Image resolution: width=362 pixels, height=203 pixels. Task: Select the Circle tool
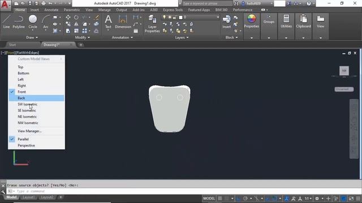point(33,21)
